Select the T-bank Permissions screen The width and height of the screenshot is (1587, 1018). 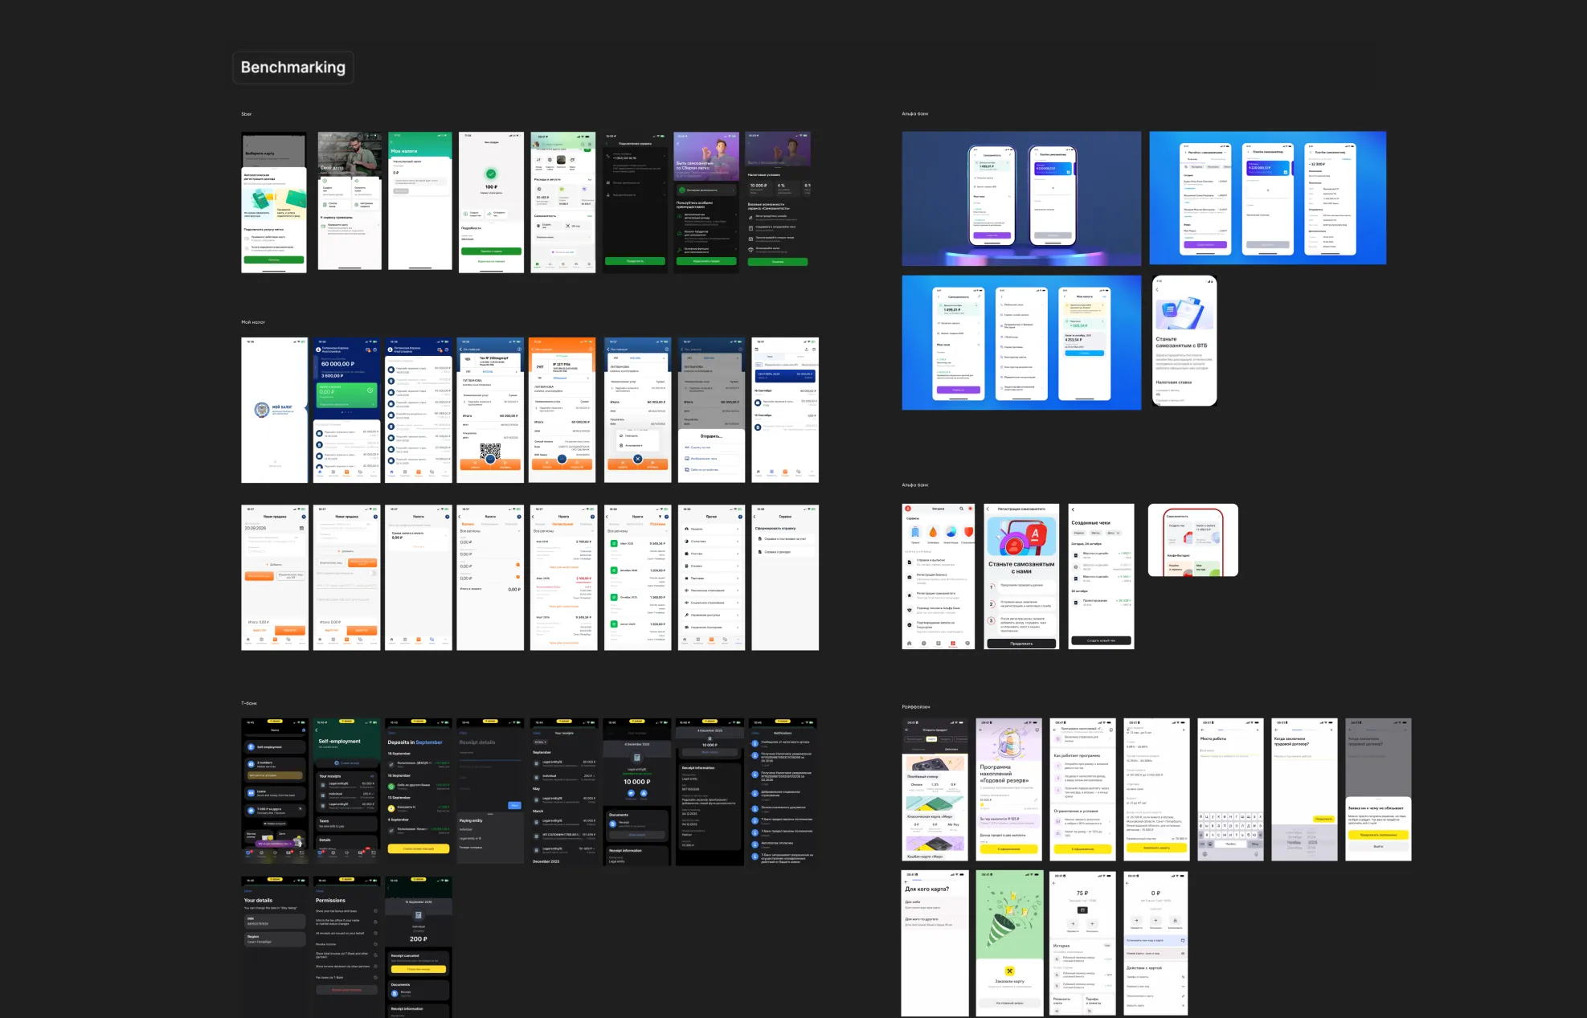click(346, 947)
